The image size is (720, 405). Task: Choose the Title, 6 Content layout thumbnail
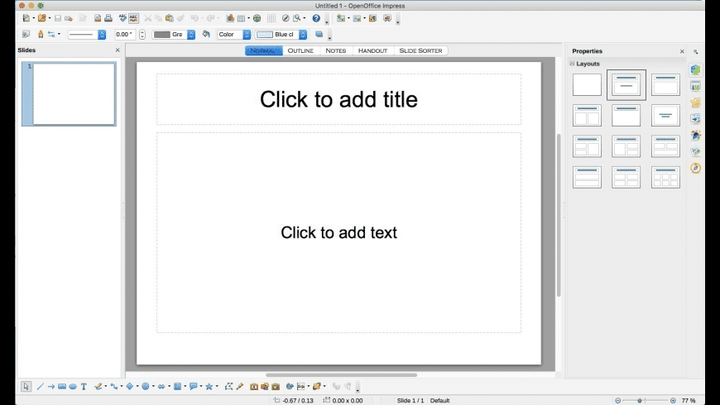coord(665,177)
